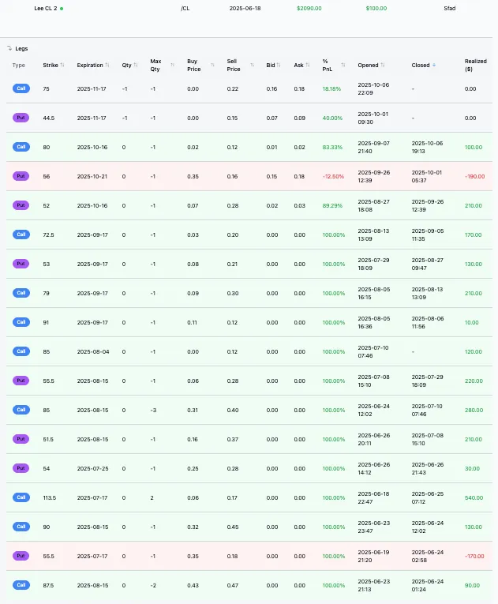
Task: Click the Call badge for strike 75
Action: pyautogui.click(x=21, y=88)
